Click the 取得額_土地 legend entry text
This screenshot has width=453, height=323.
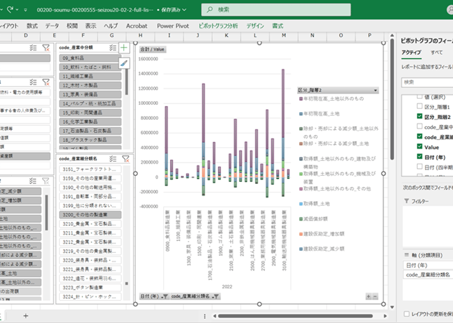(316, 204)
